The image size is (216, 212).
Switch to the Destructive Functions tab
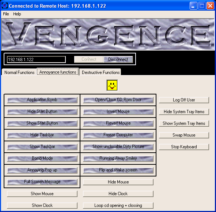point(101,72)
